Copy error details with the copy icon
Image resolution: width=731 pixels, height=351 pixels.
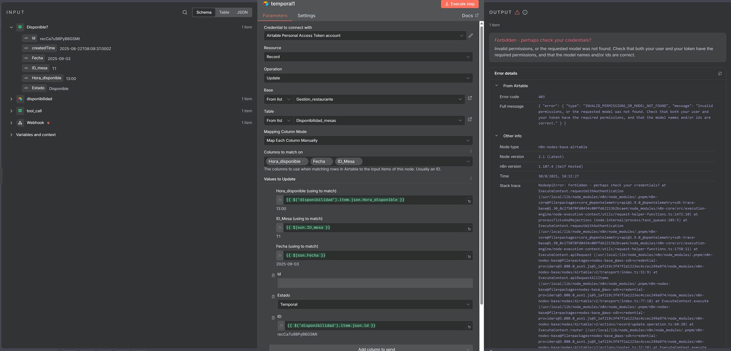[720, 74]
